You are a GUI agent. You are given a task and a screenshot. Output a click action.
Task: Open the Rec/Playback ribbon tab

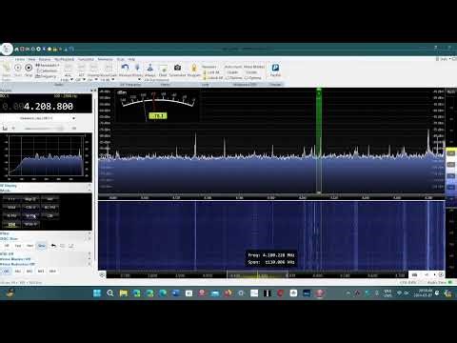[64, 59]
